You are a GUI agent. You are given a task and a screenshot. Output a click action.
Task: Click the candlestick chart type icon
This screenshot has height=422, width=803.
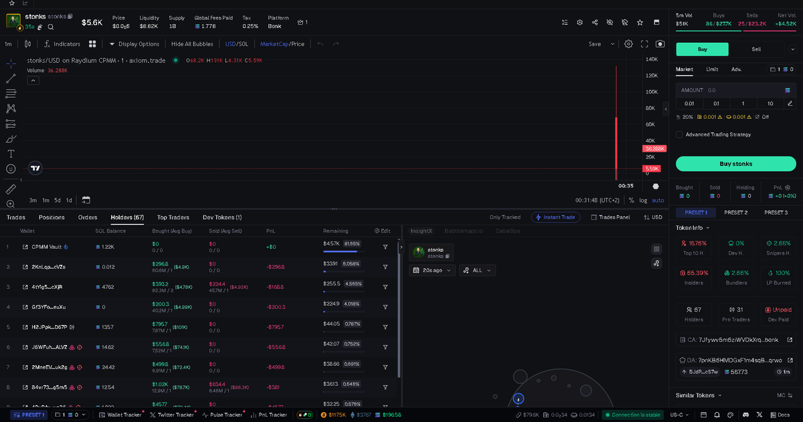[27, 44]
